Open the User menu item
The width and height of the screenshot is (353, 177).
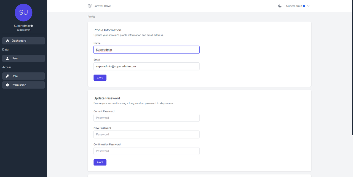[x=23, y=58]
